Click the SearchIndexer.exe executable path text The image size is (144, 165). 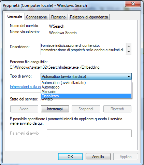tap(55, 67)
